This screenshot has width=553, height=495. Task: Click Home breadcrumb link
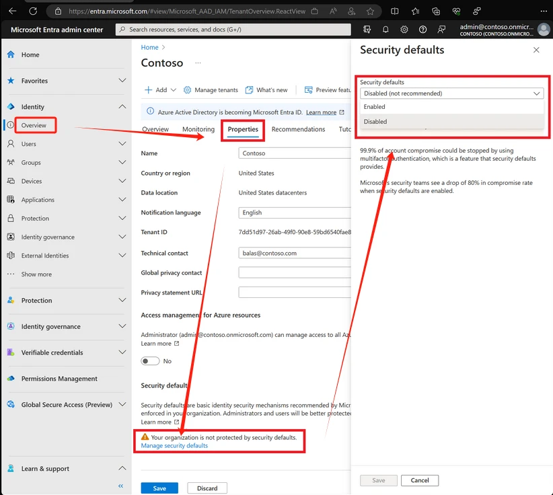(149, 47)
